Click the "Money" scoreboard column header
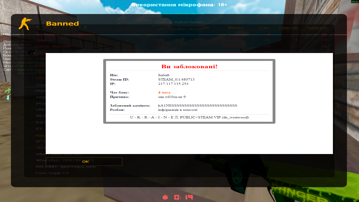This screenshot has height=202, width=359. click(235, 28)
